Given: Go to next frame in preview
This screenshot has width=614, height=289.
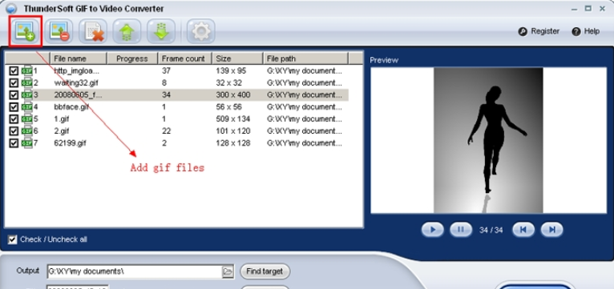Looking at the screenshot, I should click(551, 230).
